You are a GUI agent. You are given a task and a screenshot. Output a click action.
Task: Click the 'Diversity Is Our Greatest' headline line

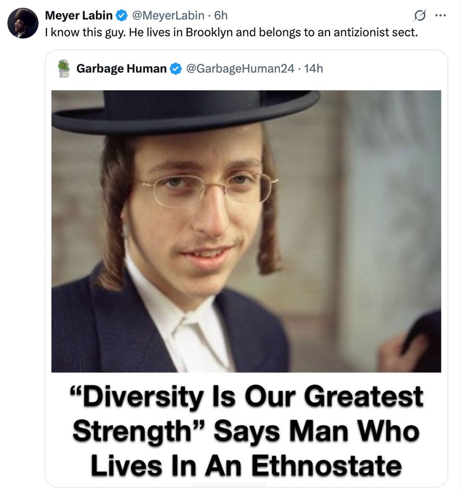pyautogui.click(x=246, y=397)
